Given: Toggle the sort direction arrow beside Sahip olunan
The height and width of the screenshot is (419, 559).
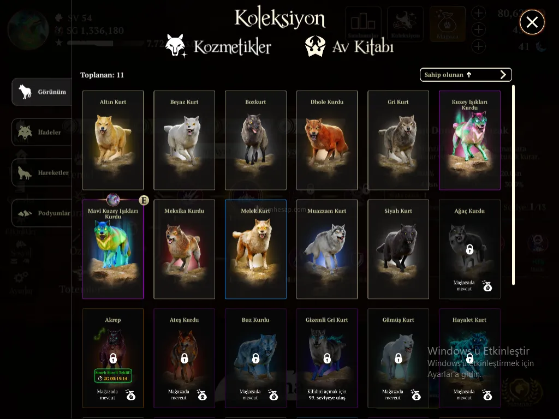Looking at the screenshot, I should [469, 75].
